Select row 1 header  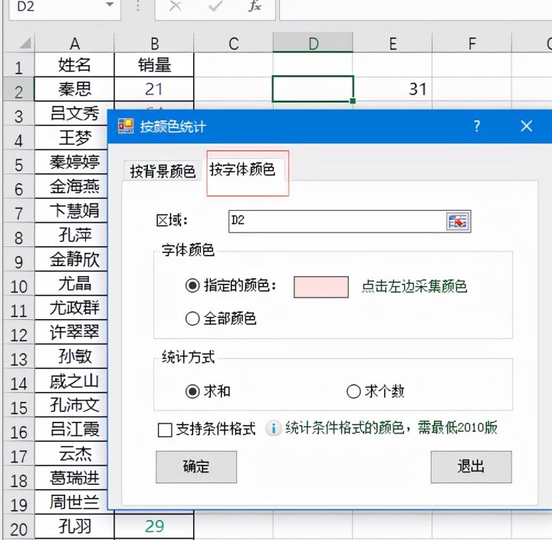tap(18, 64)
